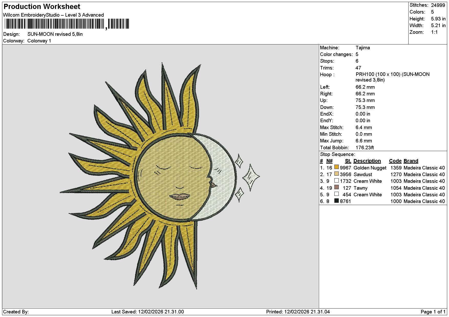The image size is (449, 317).
Task: Click 'Golden Nugget' description in row 1
Action: (x=370, y=168)
